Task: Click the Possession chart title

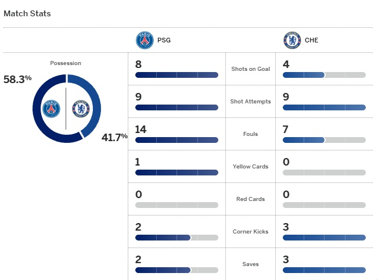Action: coord(66,63)
